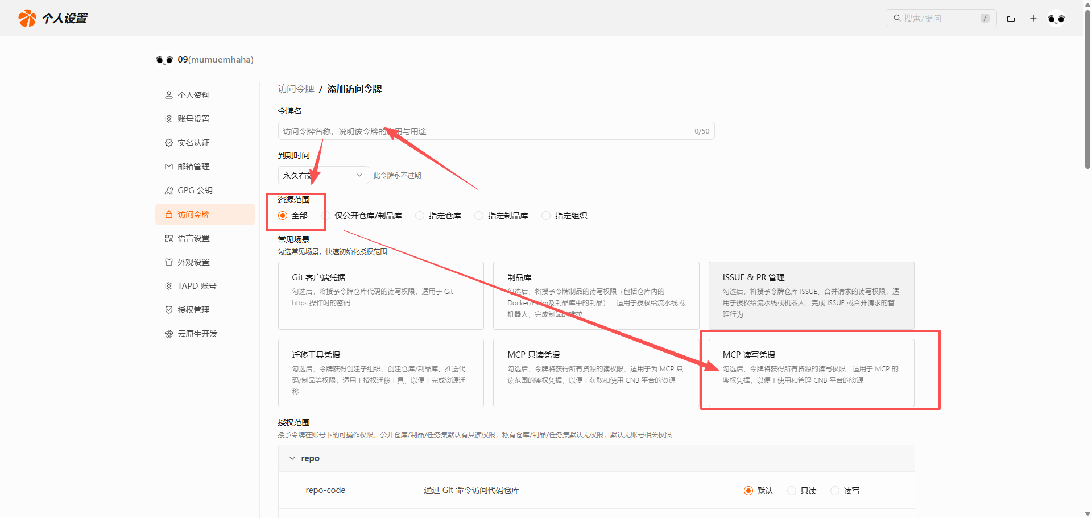
Task: Open GPG 公钥 in the sidebar
Action: pyautogui.click(x=195, y=190)
